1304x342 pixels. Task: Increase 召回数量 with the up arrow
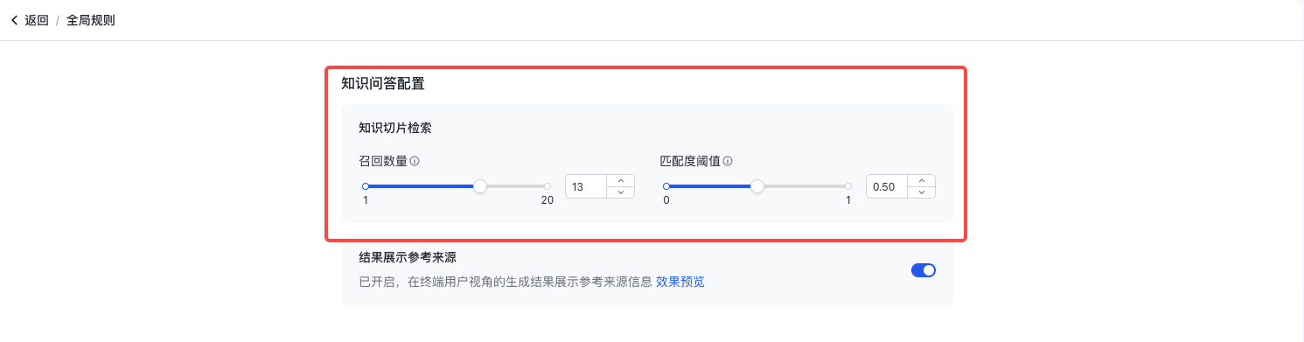point(620,181)
